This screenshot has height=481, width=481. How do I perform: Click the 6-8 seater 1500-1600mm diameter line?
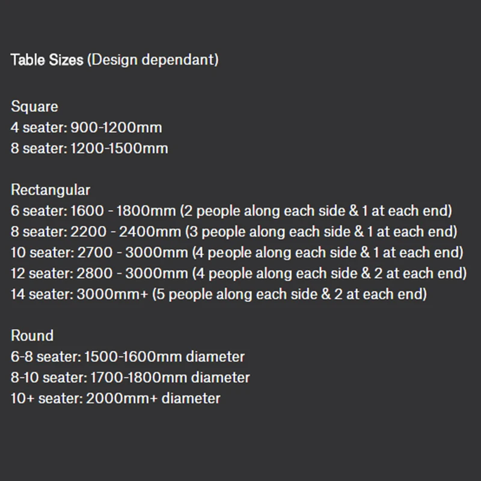127,357
